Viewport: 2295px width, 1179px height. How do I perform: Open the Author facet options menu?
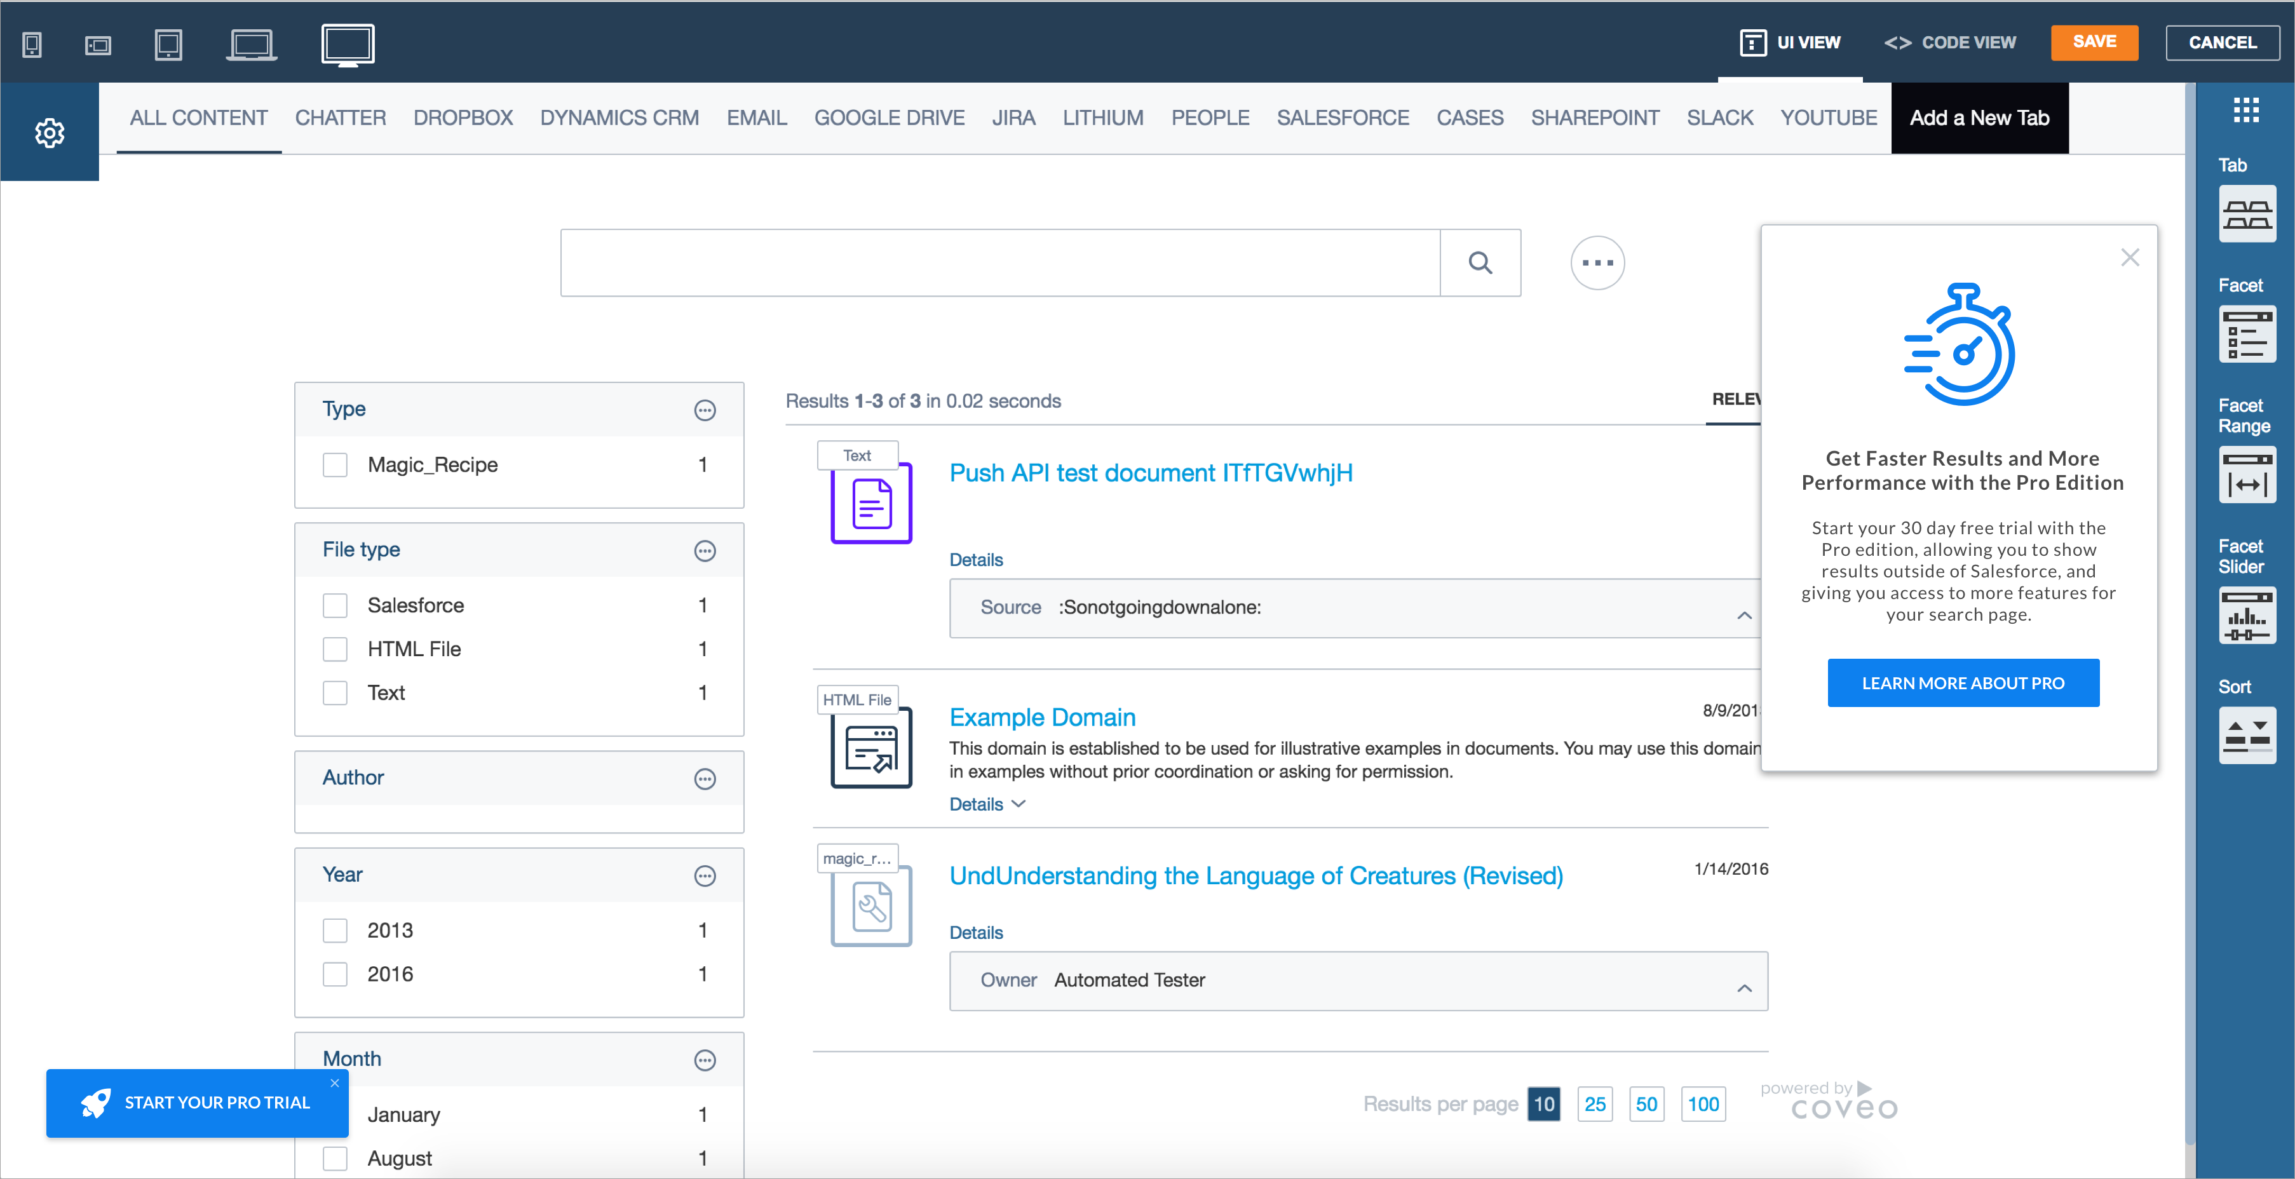(x=705, y=779)
